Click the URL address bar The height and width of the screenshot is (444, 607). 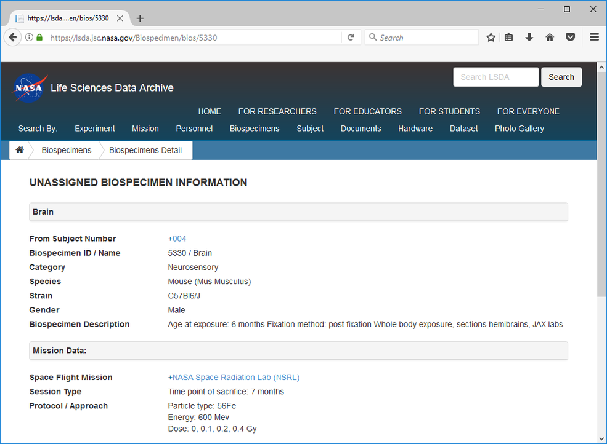(194, 38)
